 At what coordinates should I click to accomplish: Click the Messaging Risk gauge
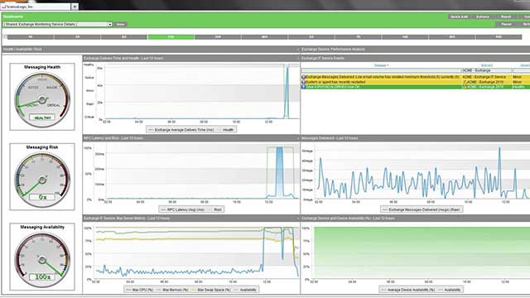click(42, 180)
